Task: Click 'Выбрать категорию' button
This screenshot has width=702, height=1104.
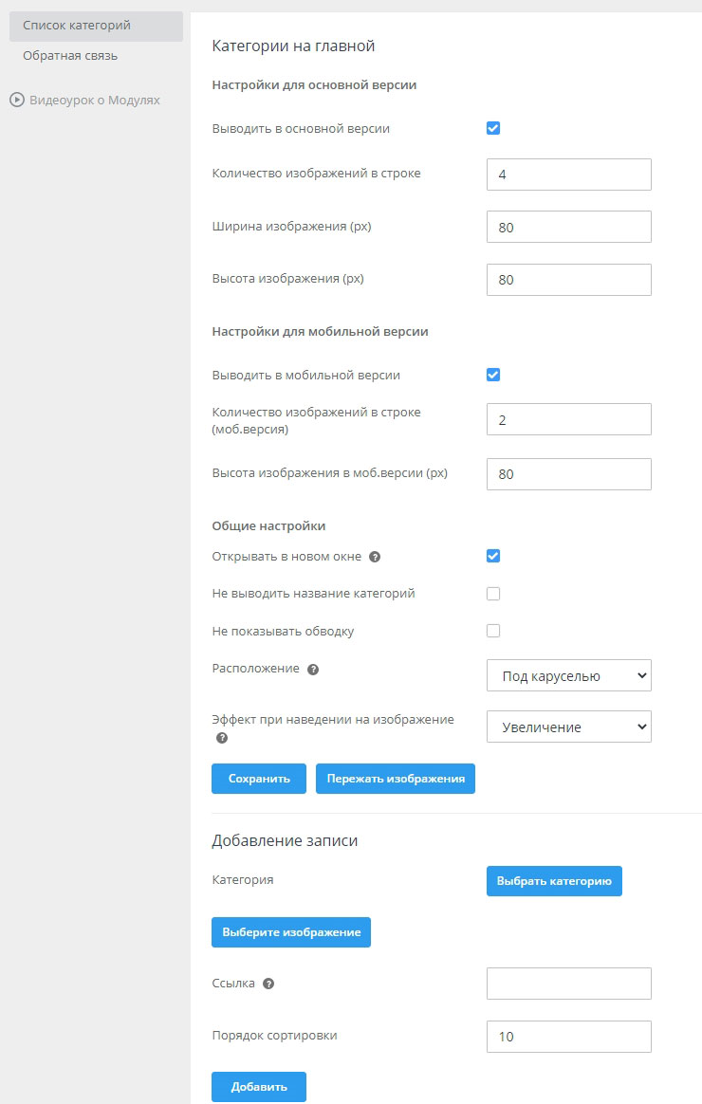Action: coord(554,881)
